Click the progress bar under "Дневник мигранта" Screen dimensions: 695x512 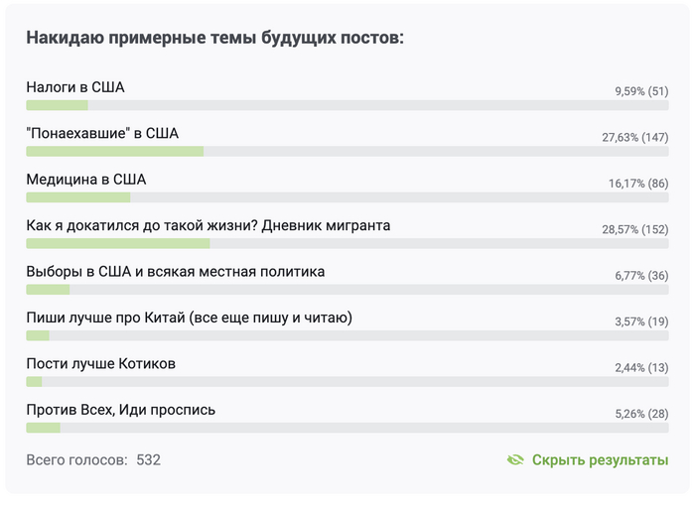(347, 243)
